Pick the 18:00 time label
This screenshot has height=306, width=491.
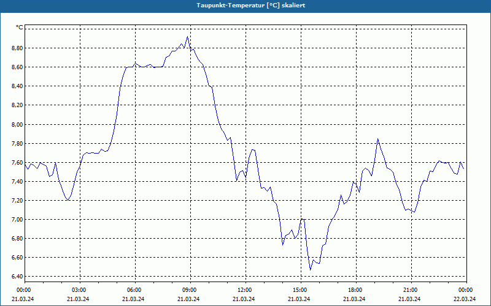pos(356,290)
